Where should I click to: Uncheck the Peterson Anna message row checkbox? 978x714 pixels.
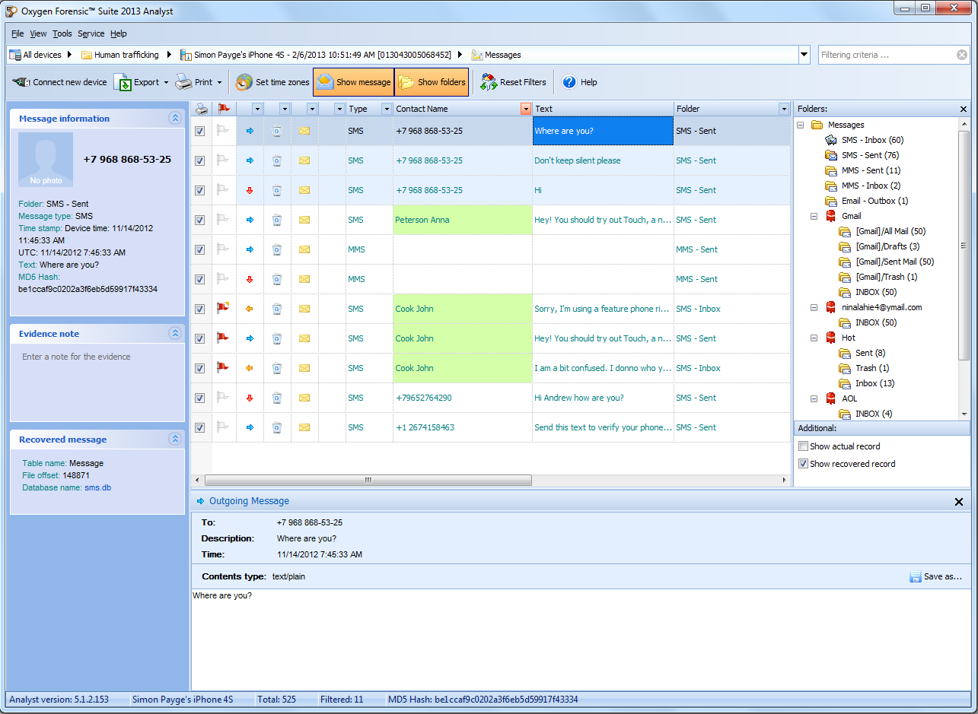click(x=199, y=220)
